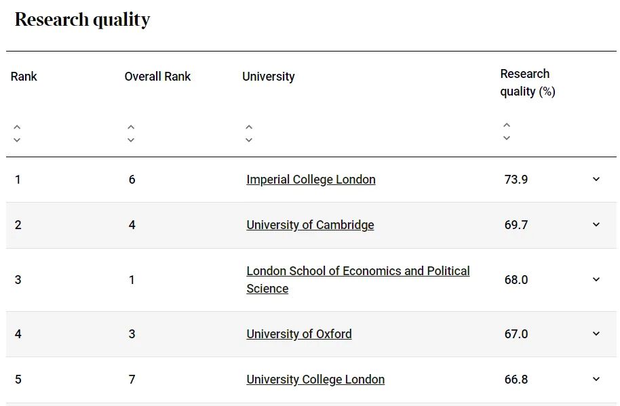
Task: Click the Overall Rank column header
Action: pos(157,76)
